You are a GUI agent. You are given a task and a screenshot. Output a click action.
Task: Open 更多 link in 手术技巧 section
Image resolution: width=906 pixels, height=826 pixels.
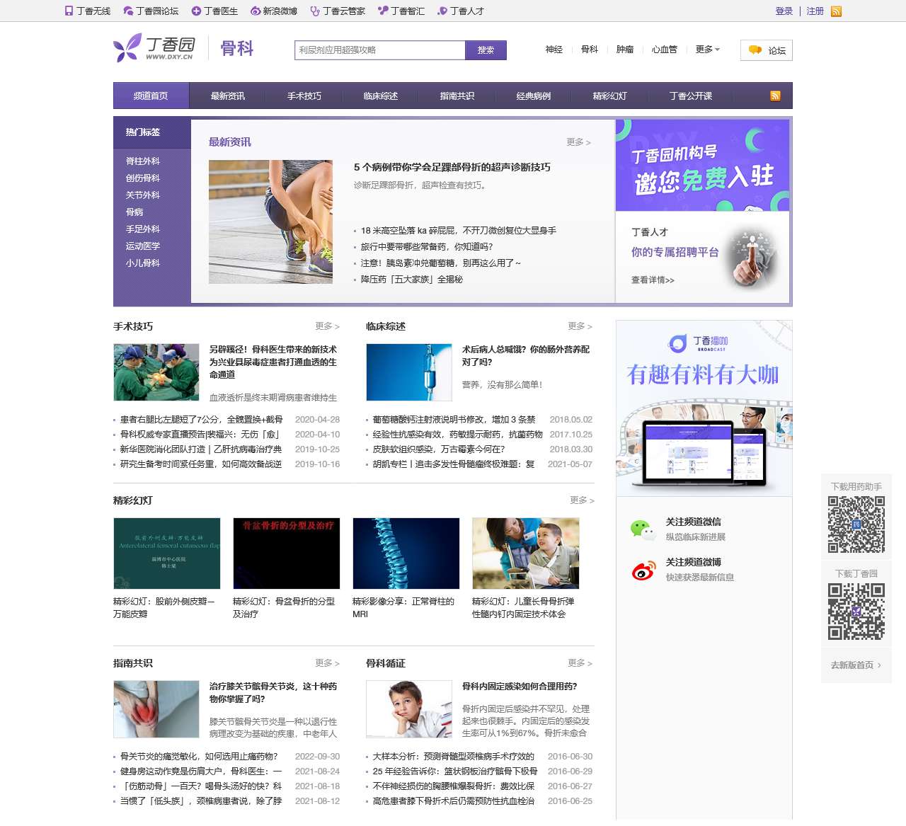(327, 326)
